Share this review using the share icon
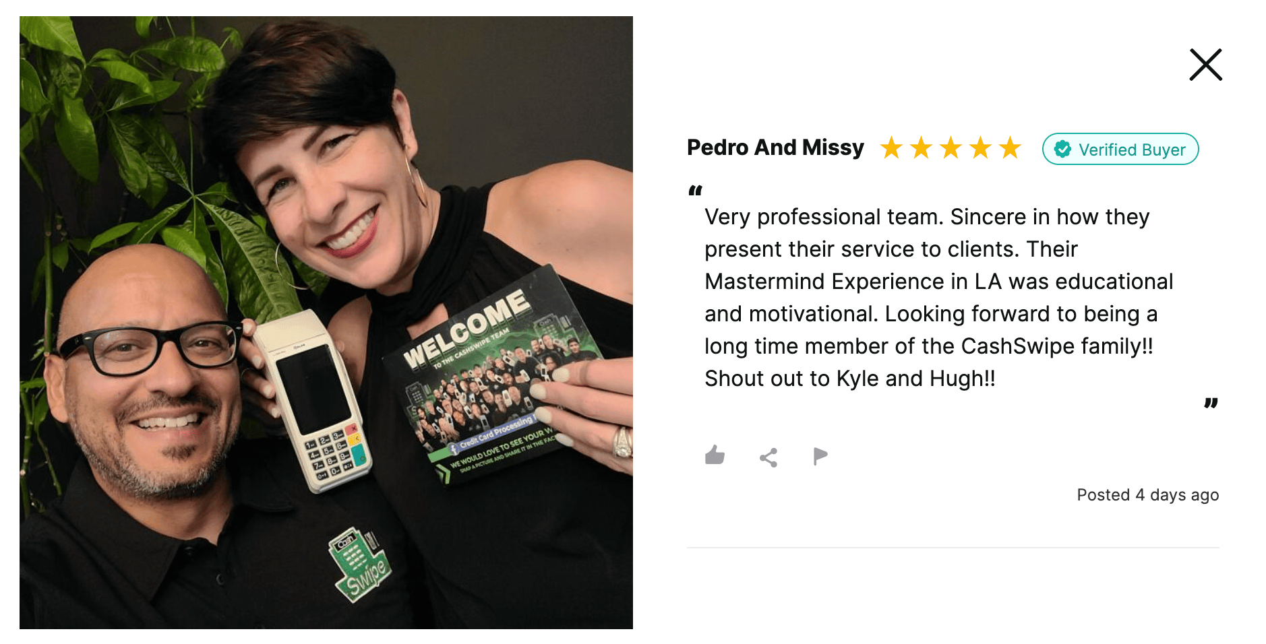This screenshot has height=644, width=1266. [768, 457]
